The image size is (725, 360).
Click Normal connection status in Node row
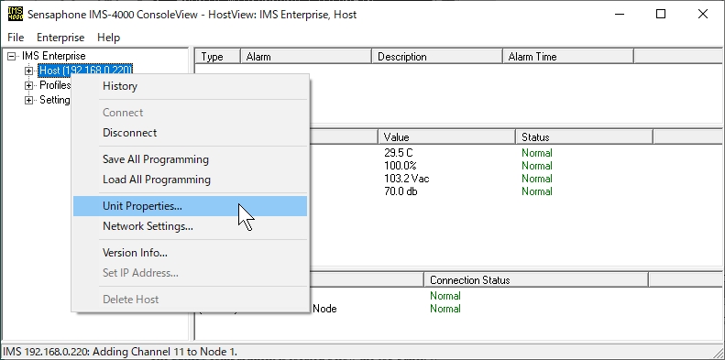pyautogui.click(x=445, y=309)
